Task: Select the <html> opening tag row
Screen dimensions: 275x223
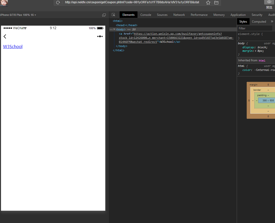Action: tap(118, 21)
